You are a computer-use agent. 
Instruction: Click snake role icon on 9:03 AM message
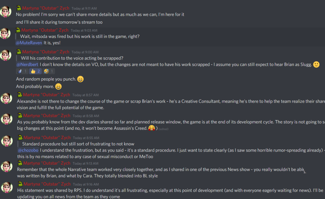18,30
